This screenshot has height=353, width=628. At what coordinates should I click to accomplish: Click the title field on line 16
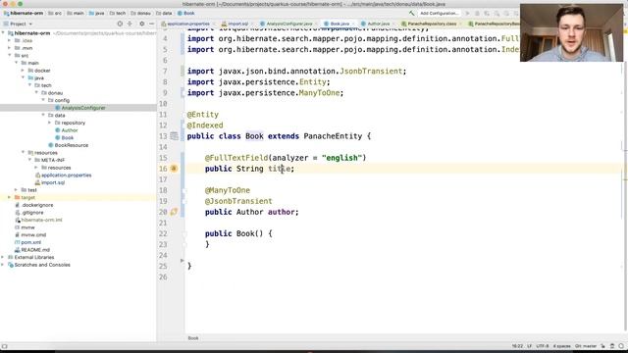(x=279, y=169)
